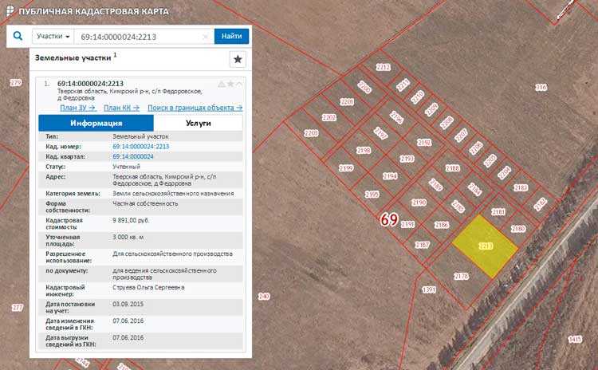598x370 pixels.
Task: Click parcel label 2178 on map
Action: pos(461,276)
